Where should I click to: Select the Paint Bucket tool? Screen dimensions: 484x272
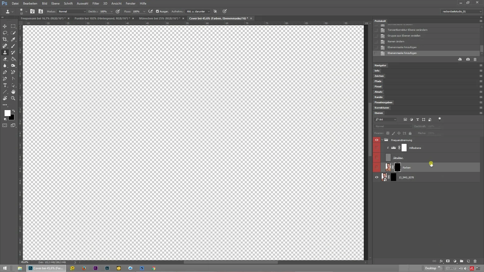13,59
